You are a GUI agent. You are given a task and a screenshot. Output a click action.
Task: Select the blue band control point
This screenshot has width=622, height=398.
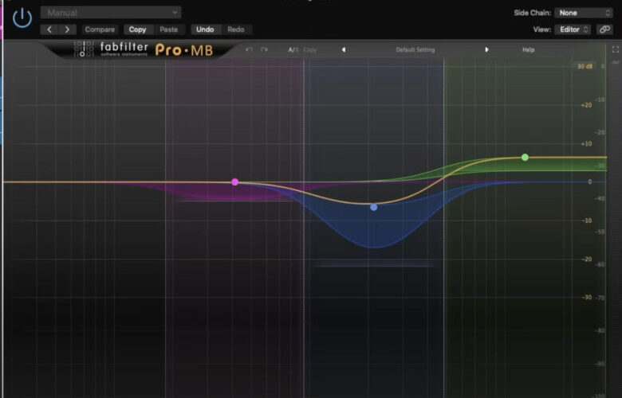(374, 207)
